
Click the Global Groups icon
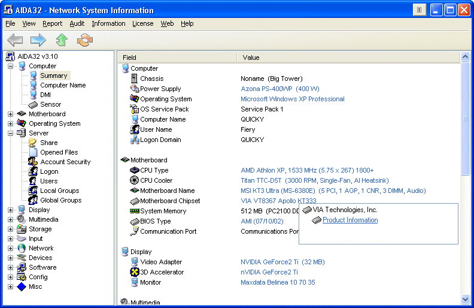click(x=33, y=200)
